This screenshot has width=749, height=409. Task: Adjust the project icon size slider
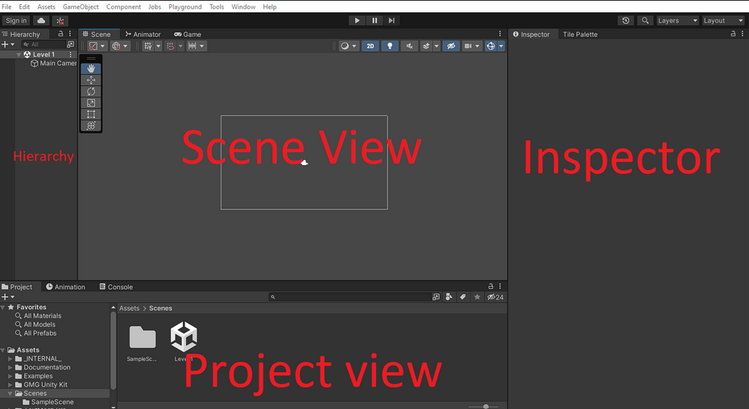tap(485, 407)
